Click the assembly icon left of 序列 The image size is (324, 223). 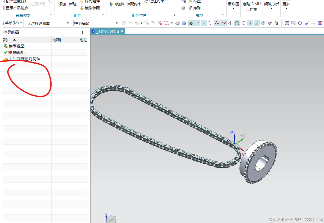(183, 8)
